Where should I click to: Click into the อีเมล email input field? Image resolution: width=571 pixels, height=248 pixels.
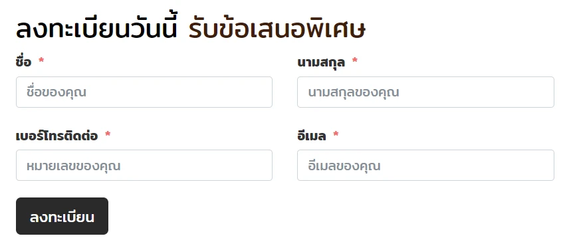pyautogui.click(x=425, y=166)
